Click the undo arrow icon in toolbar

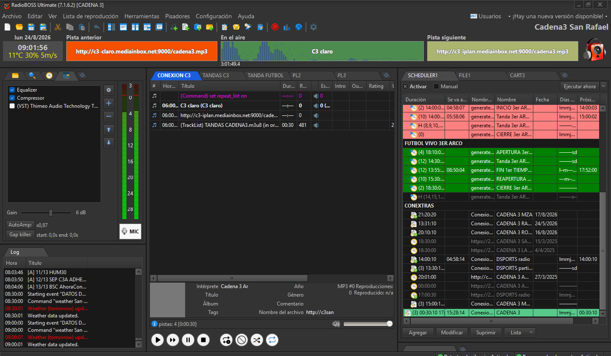[x=97, y=27]
